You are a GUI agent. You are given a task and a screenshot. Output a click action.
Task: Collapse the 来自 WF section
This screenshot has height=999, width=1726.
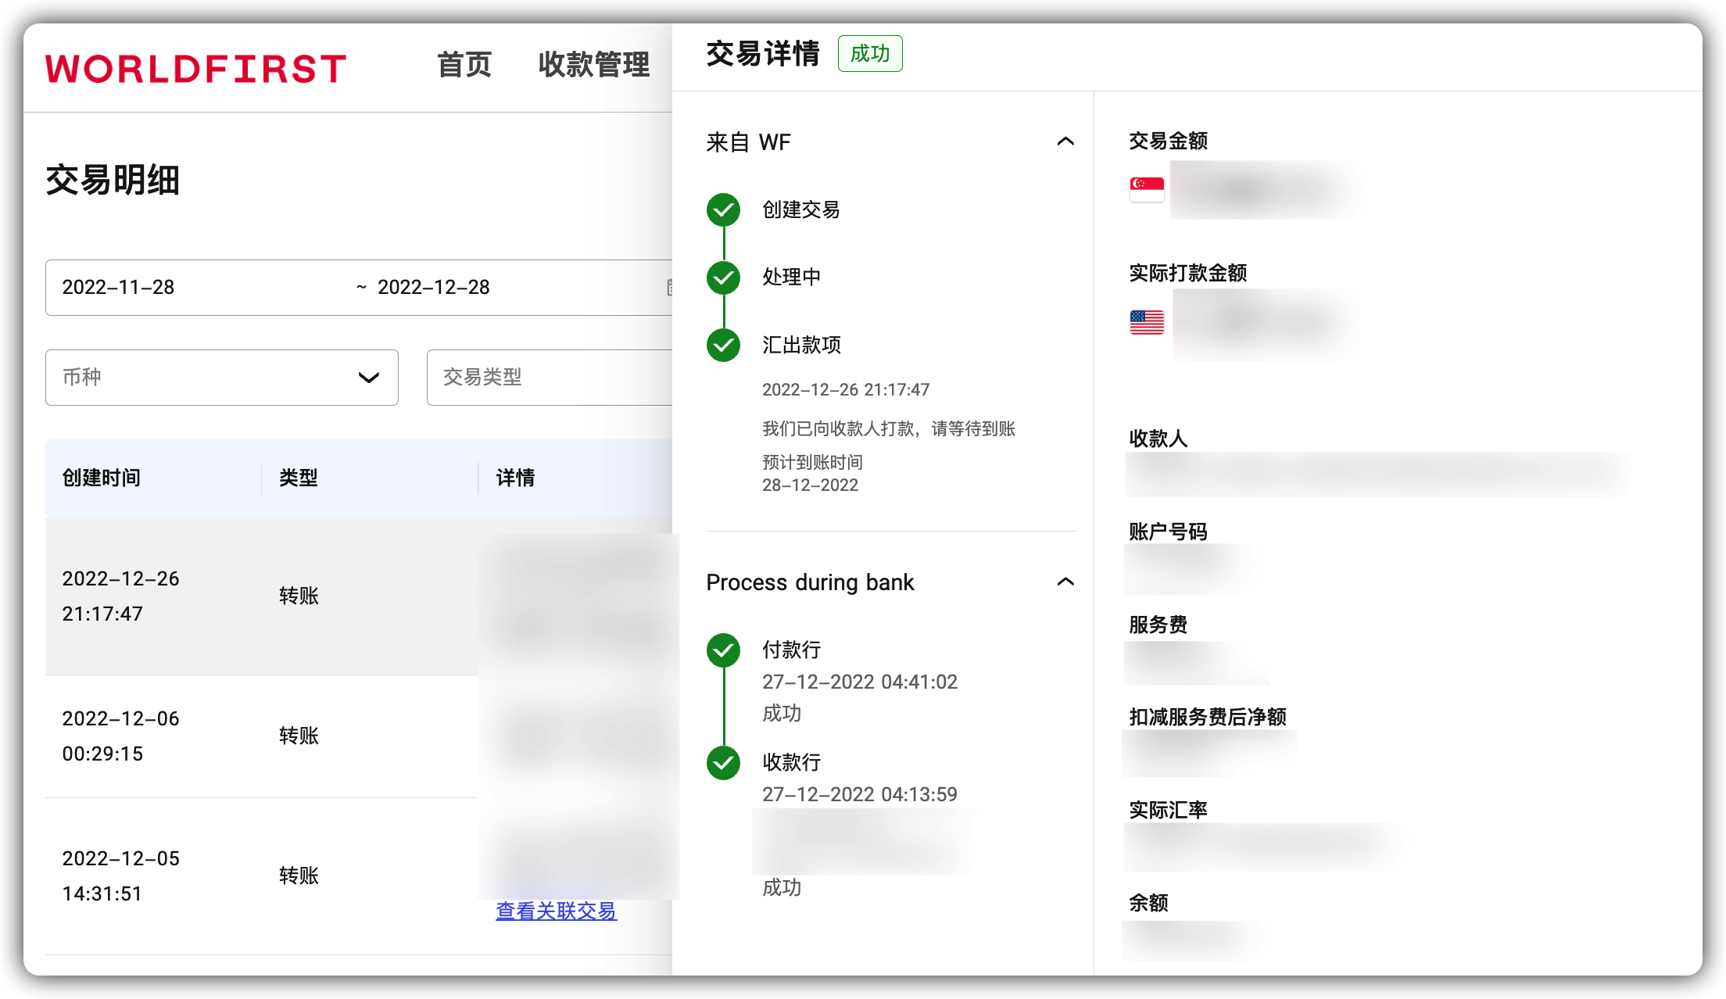[x=1065, y=141]
